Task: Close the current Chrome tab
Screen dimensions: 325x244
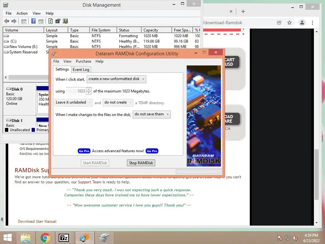Action: pyautogui.click(x=231, y=11)
